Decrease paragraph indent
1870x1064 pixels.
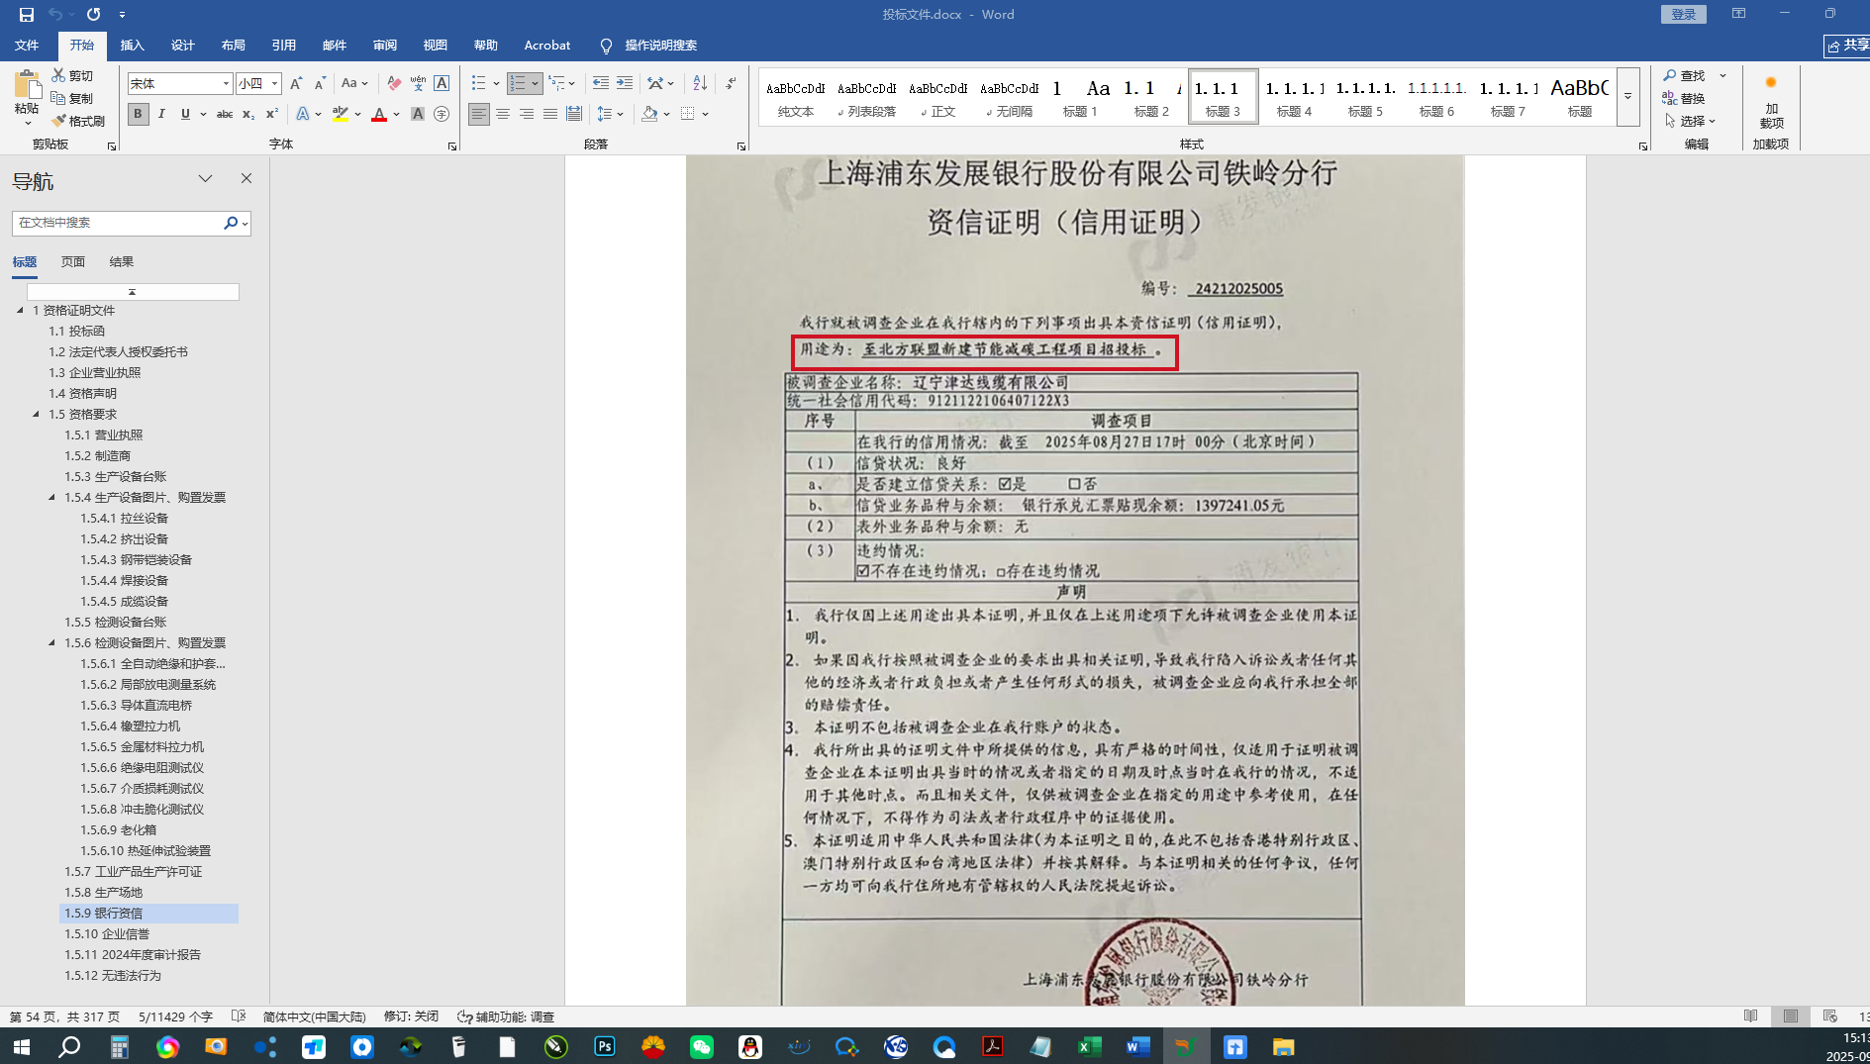600,83
